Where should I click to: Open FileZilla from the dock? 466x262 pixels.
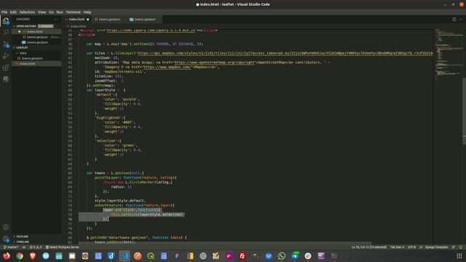pyautogui.click(x=242, y=255)
